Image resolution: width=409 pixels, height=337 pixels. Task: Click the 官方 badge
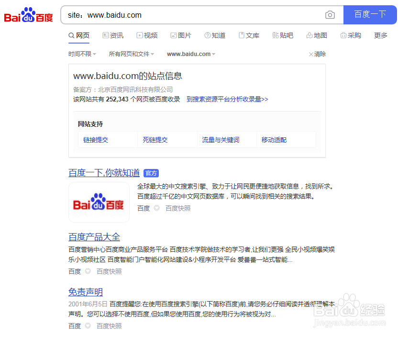tap(151, 173)
